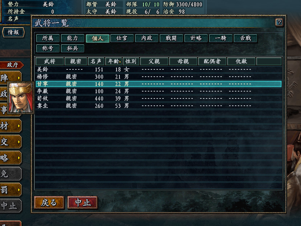Select the 仕官 tab
301x226 pixels.
122,38
